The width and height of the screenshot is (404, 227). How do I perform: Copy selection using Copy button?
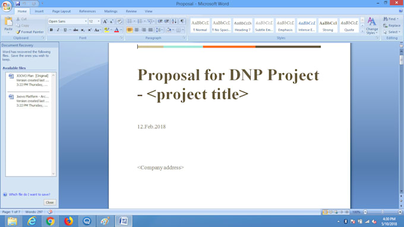point(23,26)
